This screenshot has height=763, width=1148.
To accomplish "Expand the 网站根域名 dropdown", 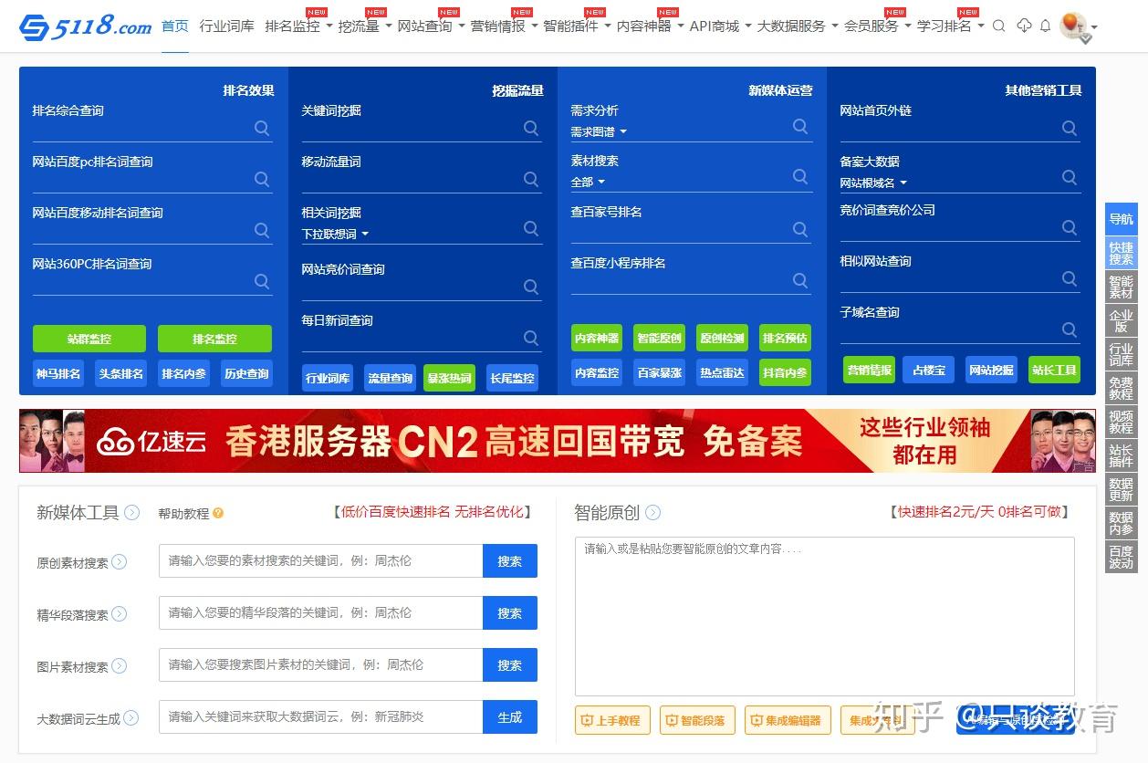I will (x=873, y=183).
